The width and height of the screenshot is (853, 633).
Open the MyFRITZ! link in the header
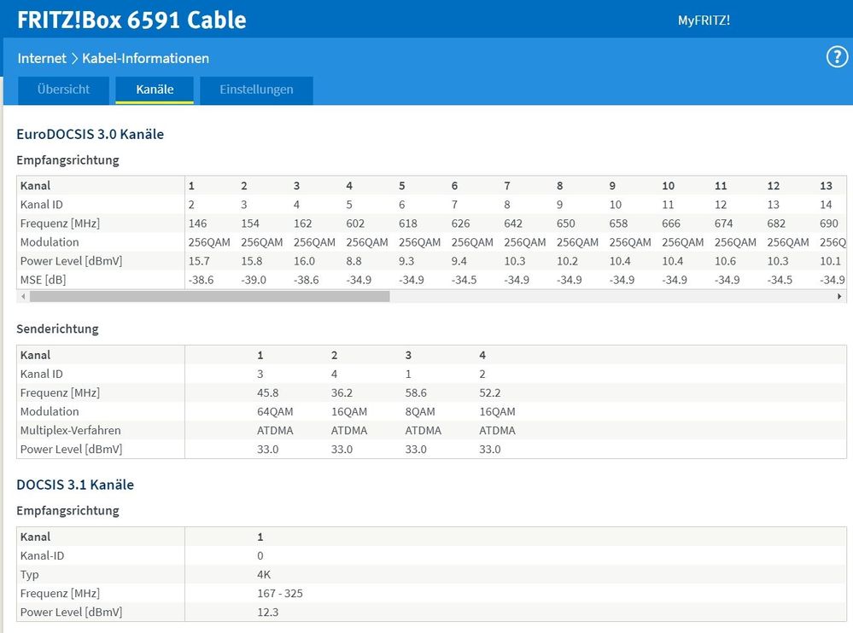tap(704, 20)
